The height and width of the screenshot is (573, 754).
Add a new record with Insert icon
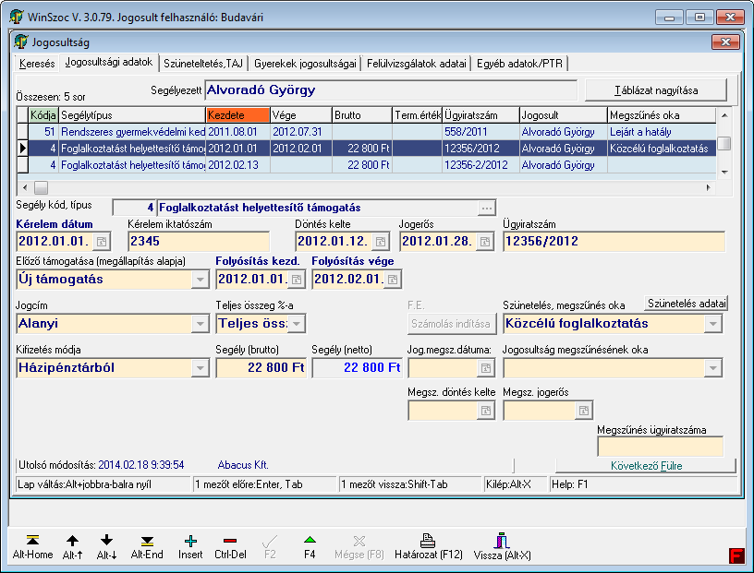pos(190,541)
